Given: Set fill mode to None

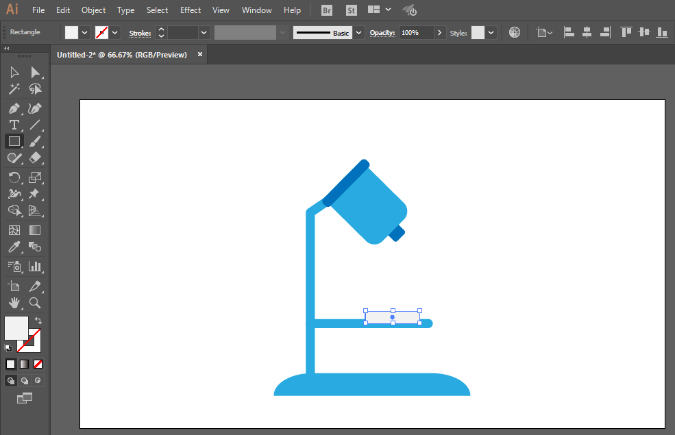Looking at the screenshot, I should pyautogui.click(x=38, y=364).
